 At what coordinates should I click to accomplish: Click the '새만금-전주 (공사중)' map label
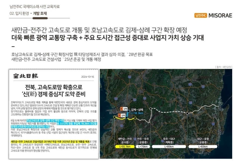point(125,141)
